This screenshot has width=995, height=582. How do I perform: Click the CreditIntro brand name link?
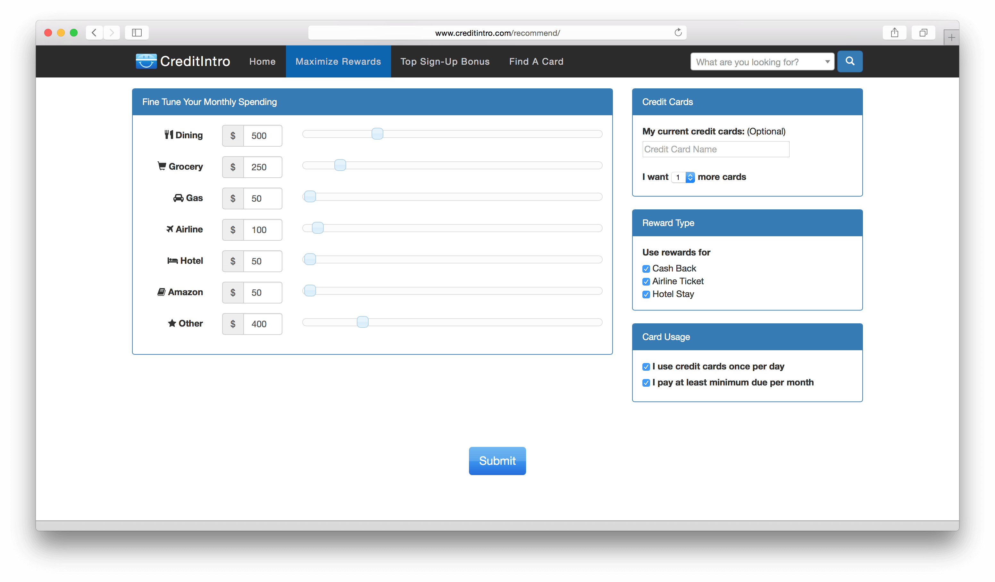(x=195, y=61)
